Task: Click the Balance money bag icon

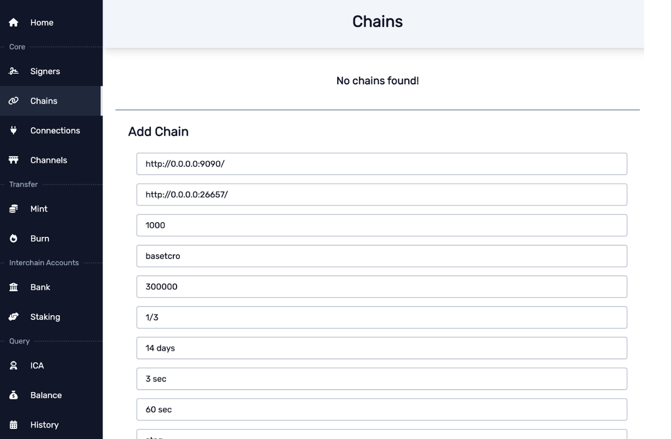Action: 14,395
